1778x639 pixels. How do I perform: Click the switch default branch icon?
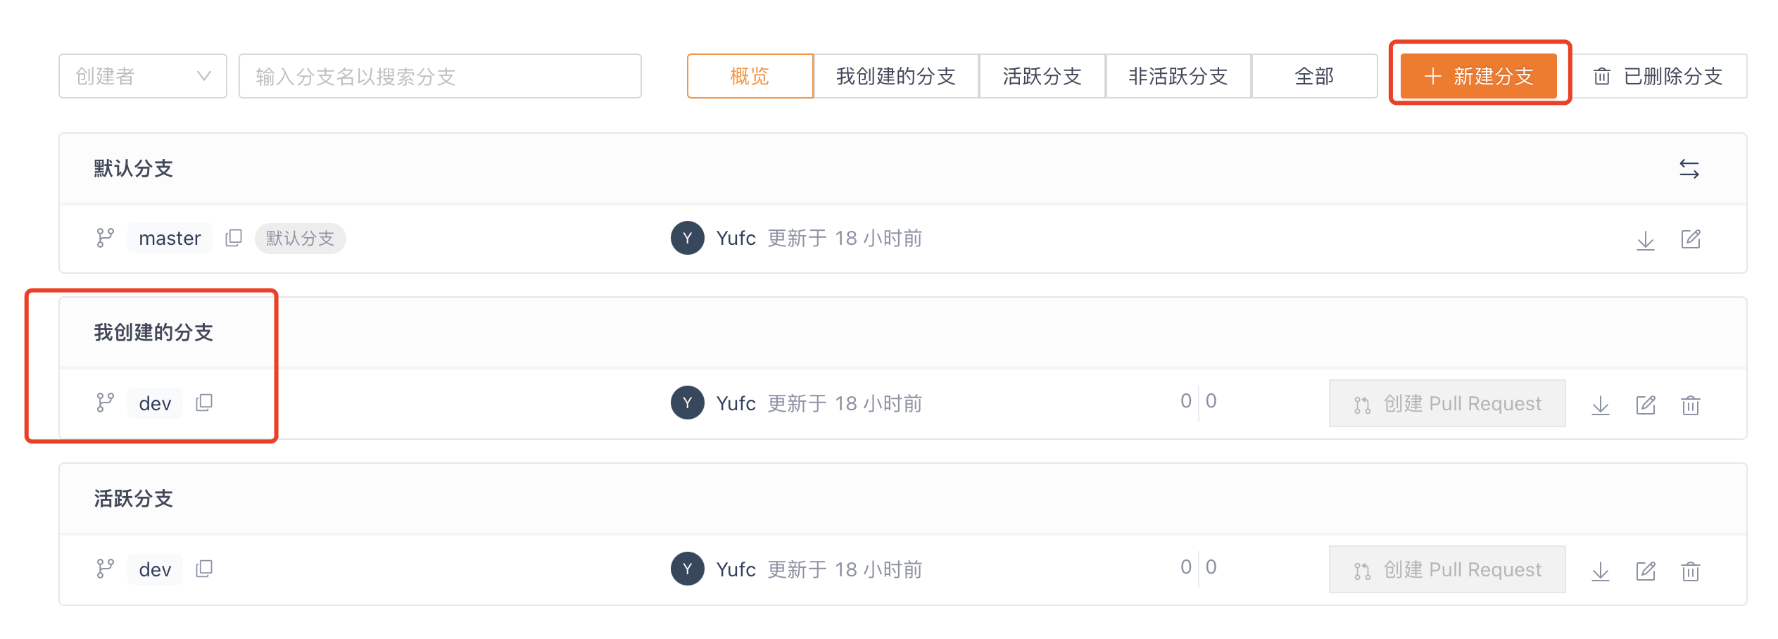coord(1689,169)
